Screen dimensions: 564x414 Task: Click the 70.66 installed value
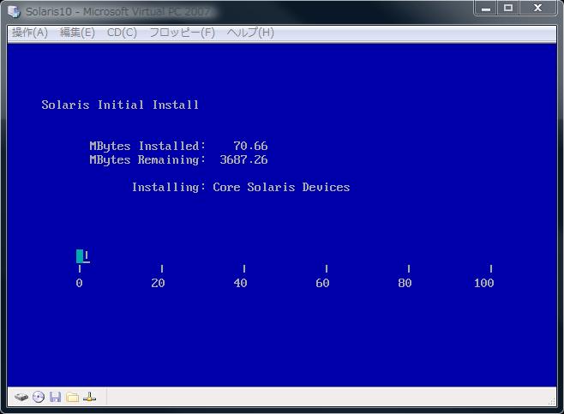point(250,146)
